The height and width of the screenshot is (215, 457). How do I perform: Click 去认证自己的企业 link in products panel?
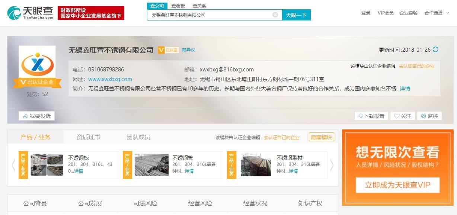282,138
